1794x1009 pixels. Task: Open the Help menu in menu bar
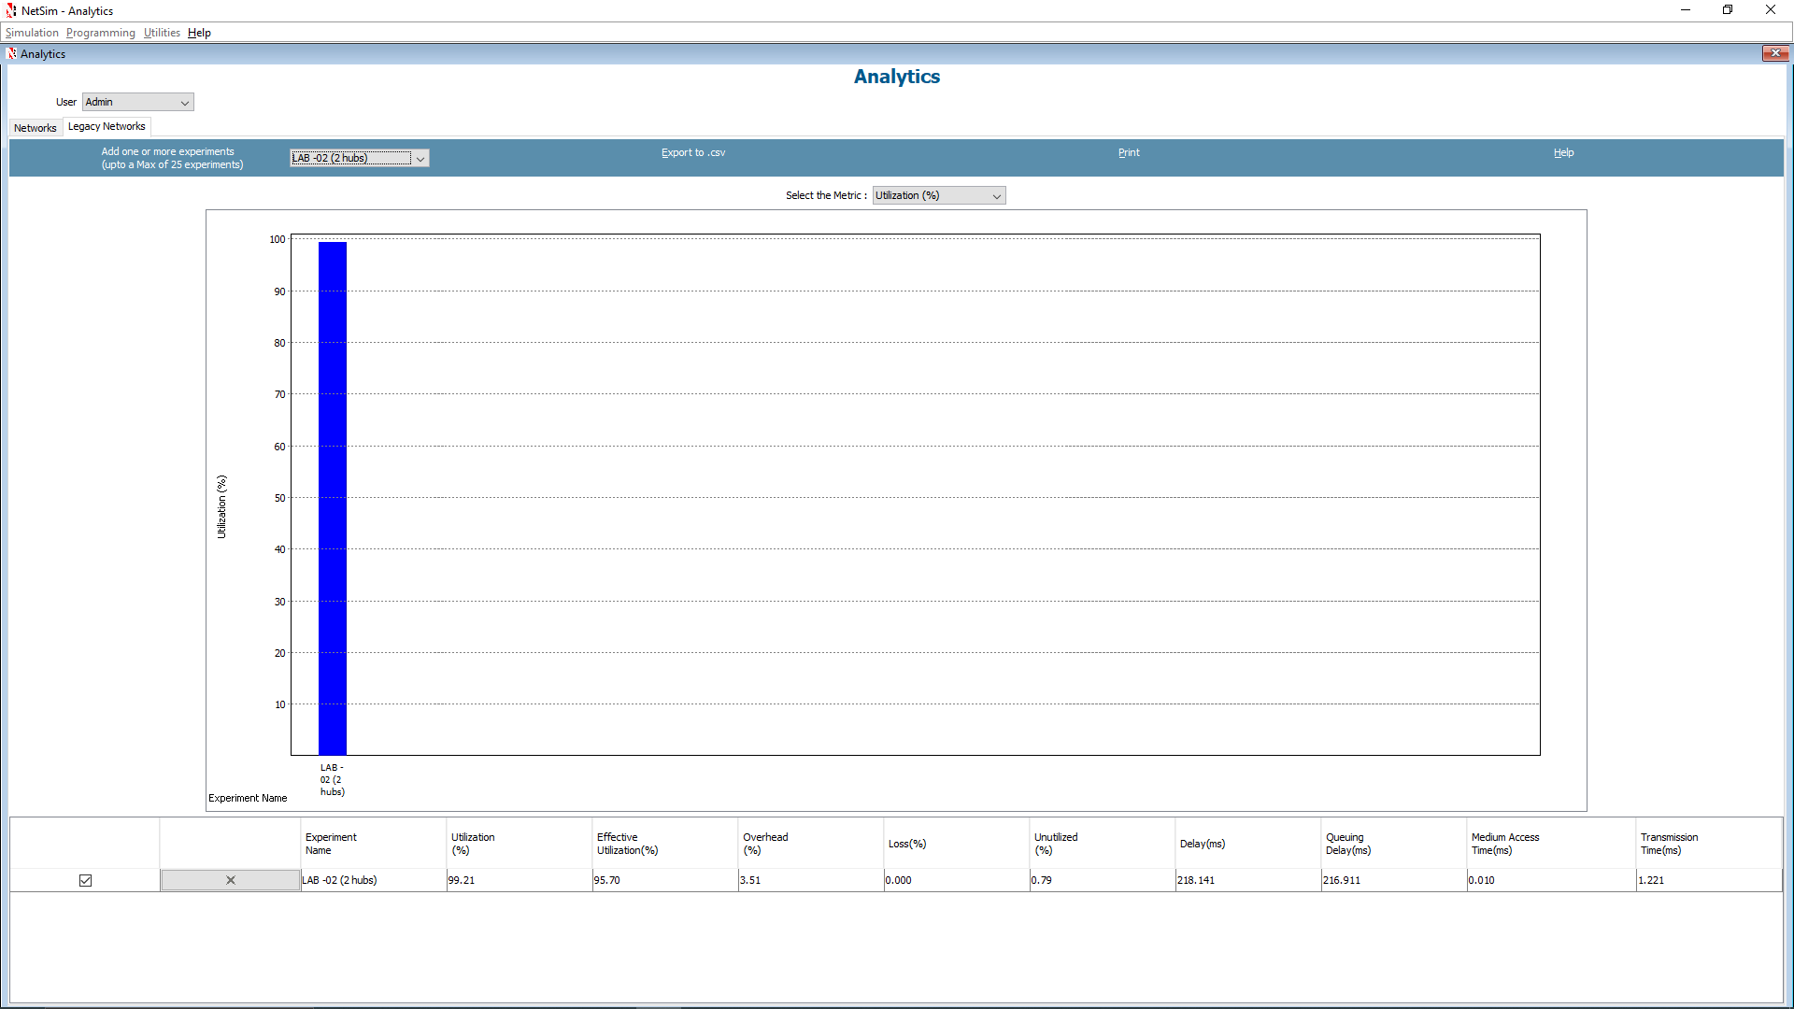click(x=199, y=33)
